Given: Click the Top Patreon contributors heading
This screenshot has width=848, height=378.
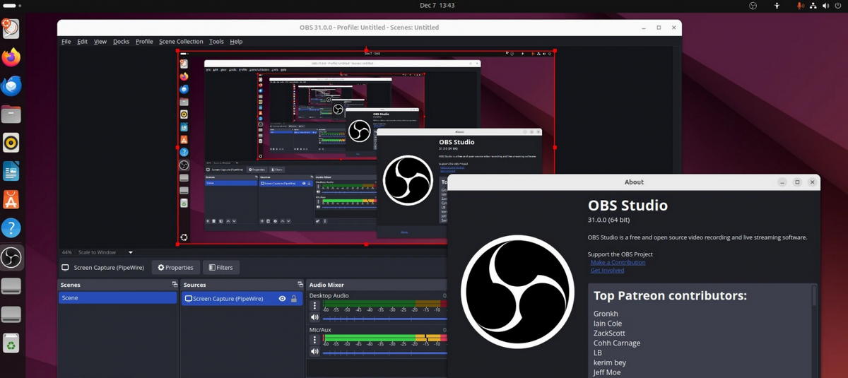Looking at the screenshot, I should point(670,296).
